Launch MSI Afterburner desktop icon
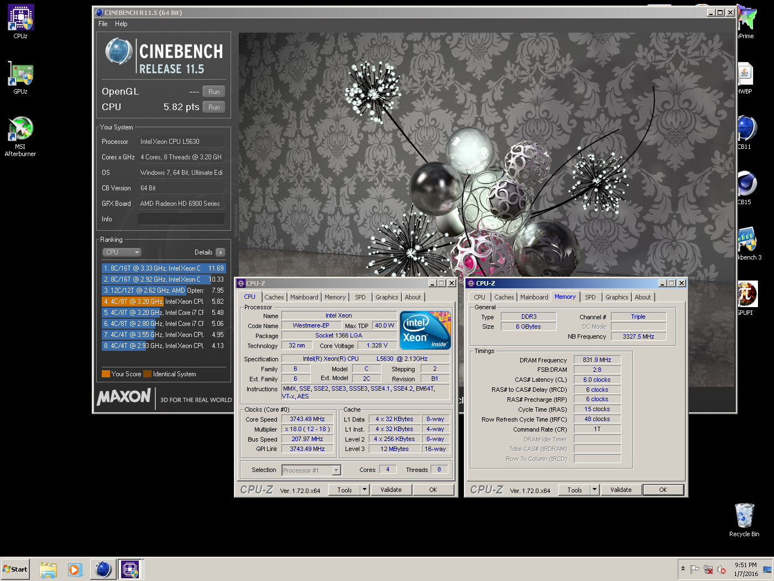Image resolution: width=774 pixels, height=581 pixels. tap(20, 136)
